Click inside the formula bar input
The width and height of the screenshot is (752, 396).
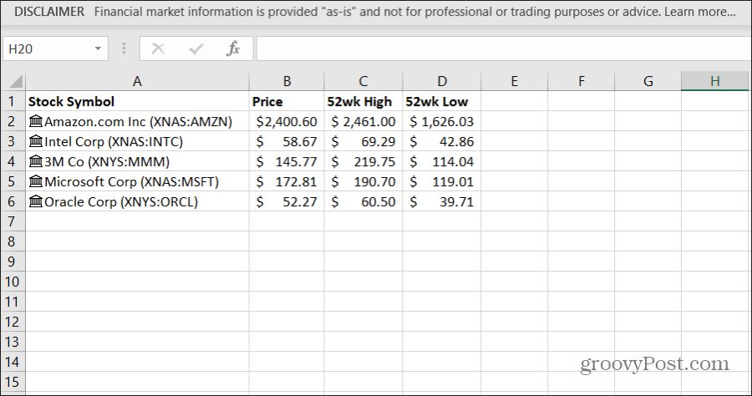pyautogui.click(x=501, y=49)
